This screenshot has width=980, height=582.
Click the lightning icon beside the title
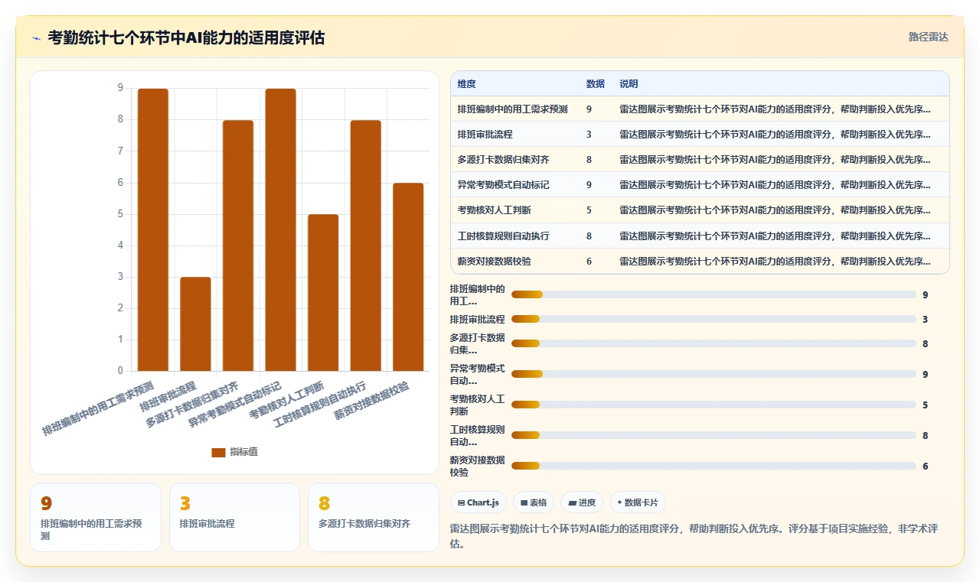click(36, 37)
